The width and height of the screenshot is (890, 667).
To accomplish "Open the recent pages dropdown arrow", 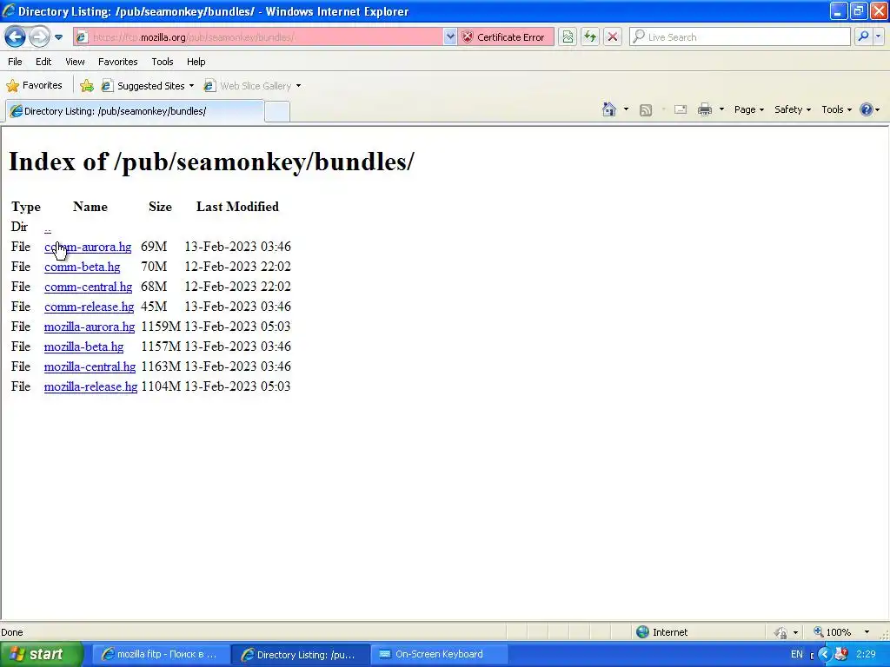I will click(58, 37).
